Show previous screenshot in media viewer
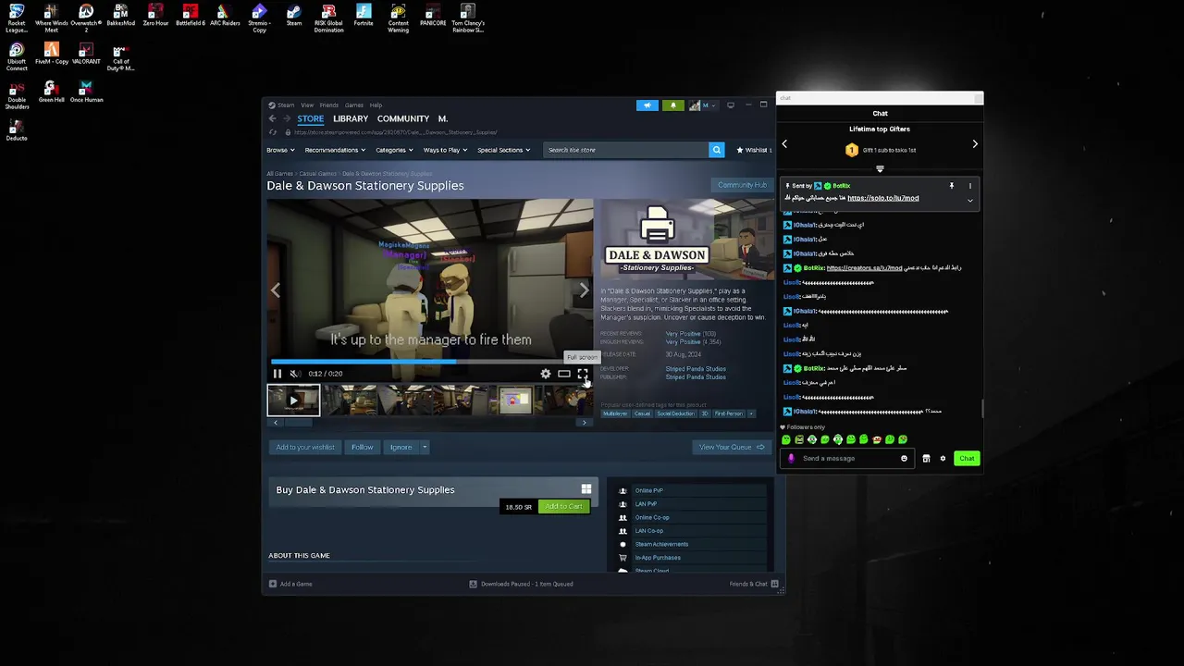Viewport: 1184px width, 666px height. click(276, 290)
